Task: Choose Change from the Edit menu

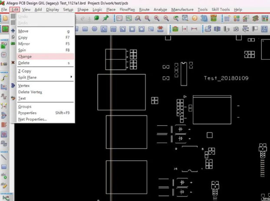Action: [x=25, y=57]
